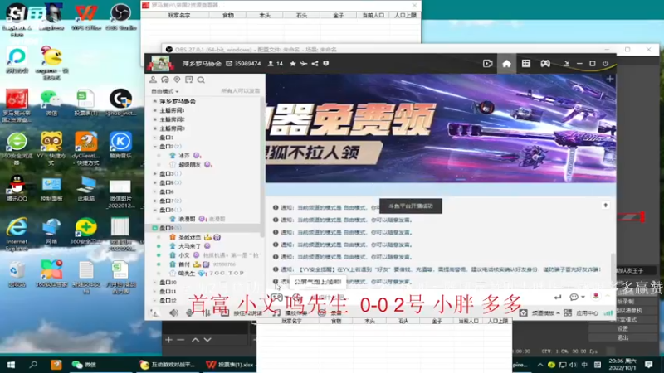Image resolution: width=664 pixels, height=373 pixels.
Task: Click the power icon in YY header
Action: (x=606, y=64)
